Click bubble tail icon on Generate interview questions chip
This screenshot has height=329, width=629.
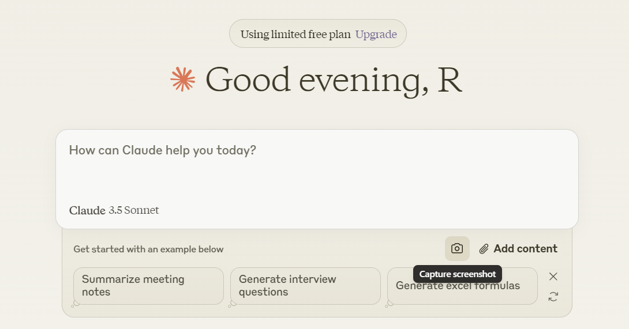(x=233, y=304)
